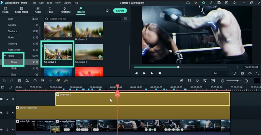Click the color match palette icon
The height and width of the screenshot is (135, 261).
(58, 81)
